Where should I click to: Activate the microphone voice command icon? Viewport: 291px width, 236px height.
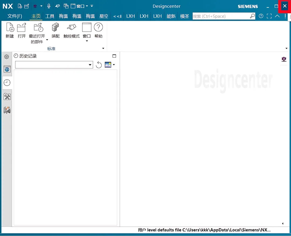point(49,6)
